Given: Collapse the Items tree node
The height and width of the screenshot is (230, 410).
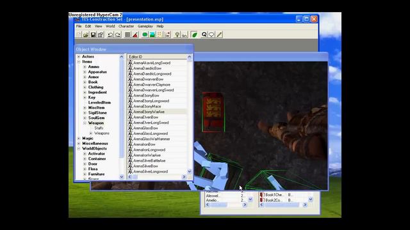Looking at the screenshot, I should click(79, 62).
